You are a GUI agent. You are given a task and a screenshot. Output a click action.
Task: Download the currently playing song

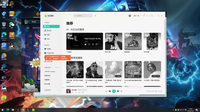click(76, 92)
